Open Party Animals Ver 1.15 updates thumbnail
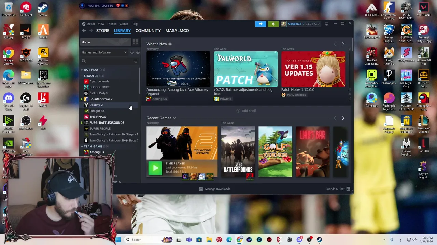The height and width of the screenshot is (245, 437). pyautogui.click(x=313, y=69)
